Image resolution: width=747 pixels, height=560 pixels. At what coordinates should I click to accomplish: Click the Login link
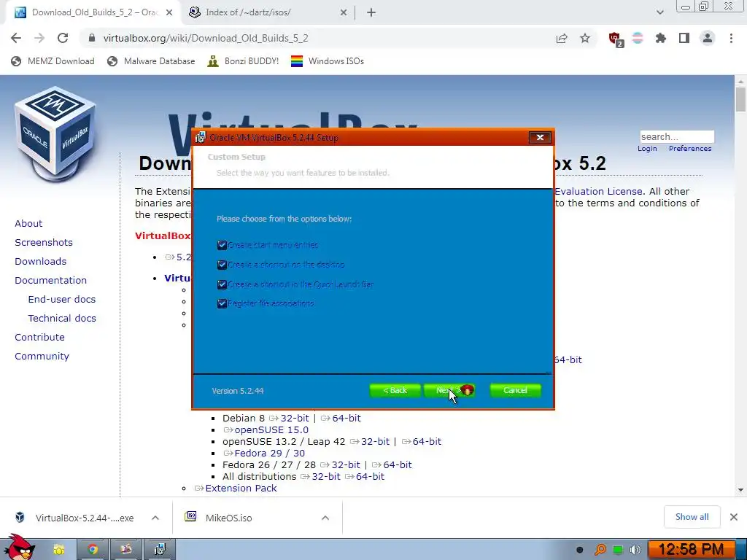[647, 149]
